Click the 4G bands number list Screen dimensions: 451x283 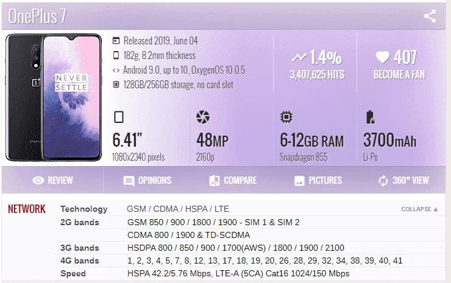[265, 260]
